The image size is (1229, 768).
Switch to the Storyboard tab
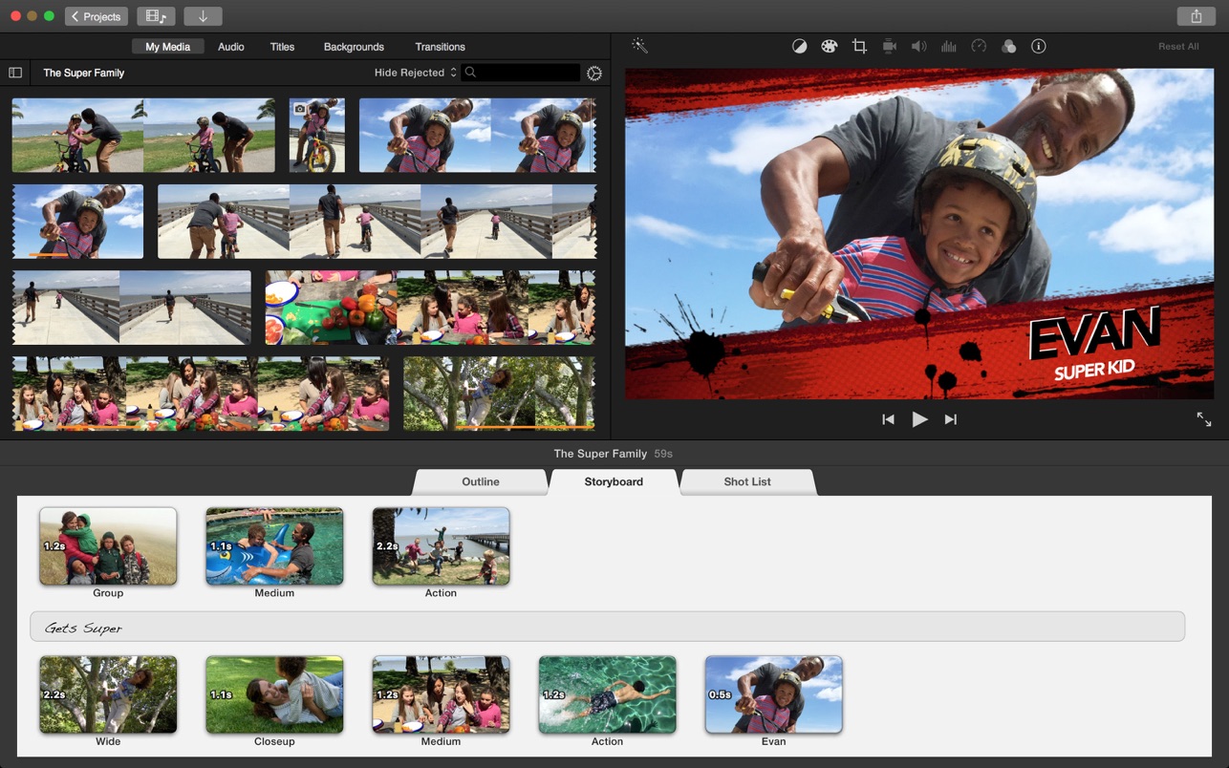coord(613,481)
